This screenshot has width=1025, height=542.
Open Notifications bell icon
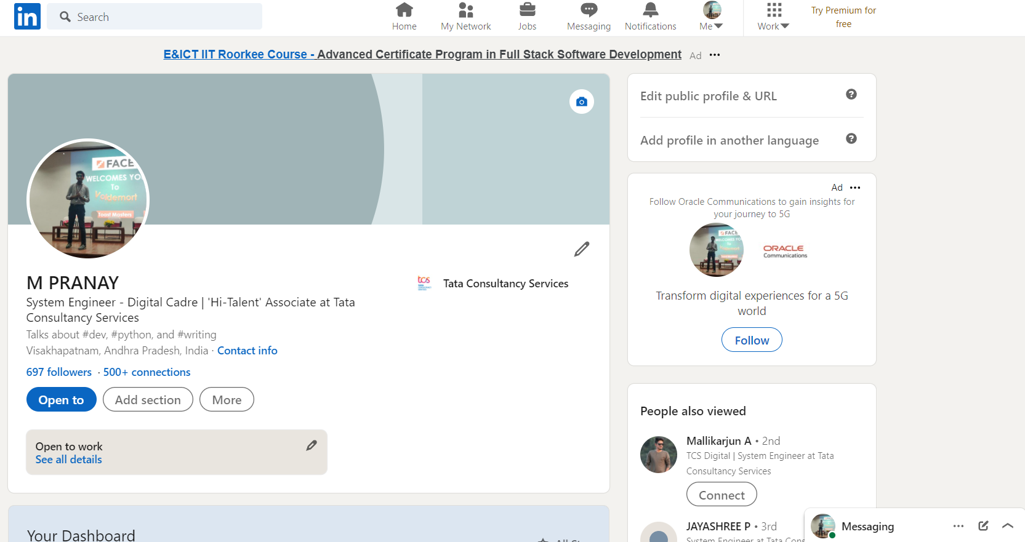[651, 17]
